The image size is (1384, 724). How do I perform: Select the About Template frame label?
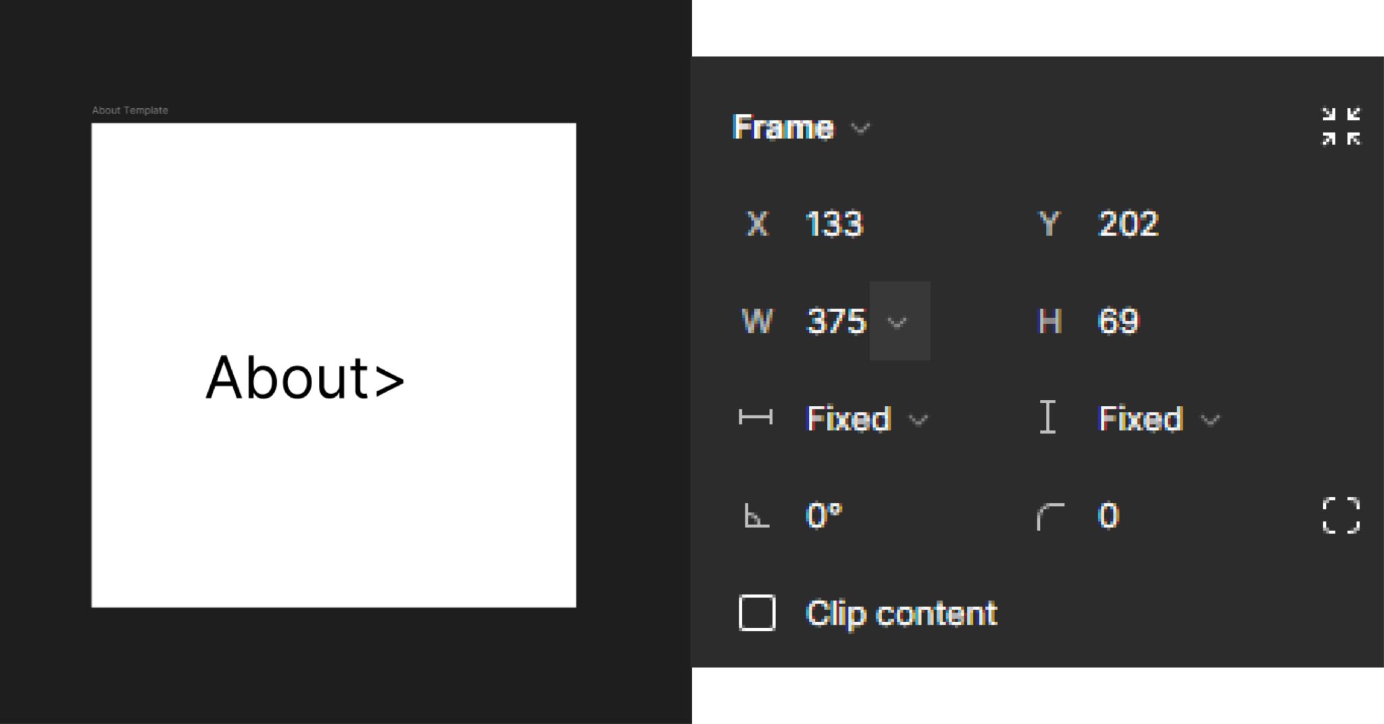coord(130,109)
